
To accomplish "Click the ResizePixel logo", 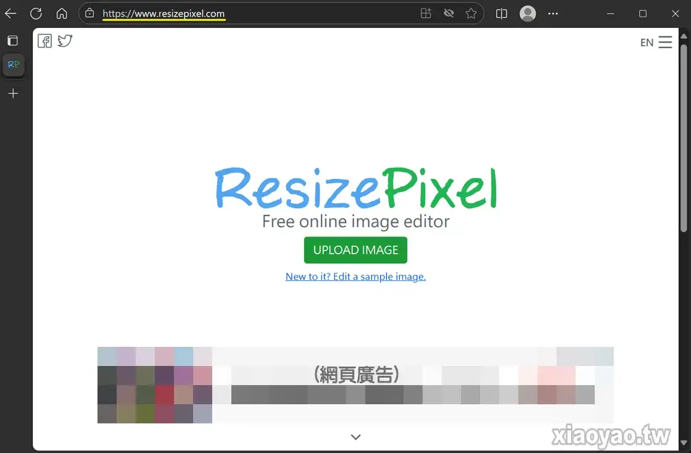I will tap(356, 188).
